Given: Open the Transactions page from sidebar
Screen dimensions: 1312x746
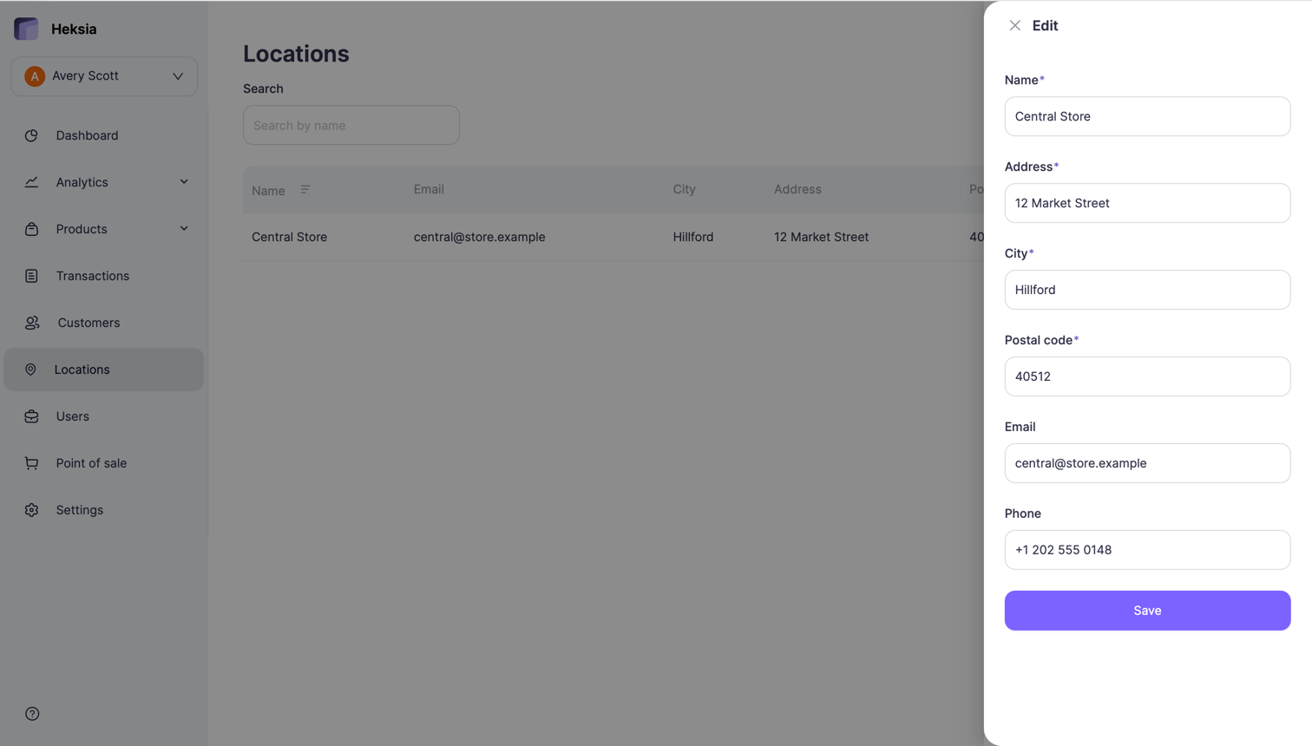Looking at the screenshot, I should [x=92, y=276].
